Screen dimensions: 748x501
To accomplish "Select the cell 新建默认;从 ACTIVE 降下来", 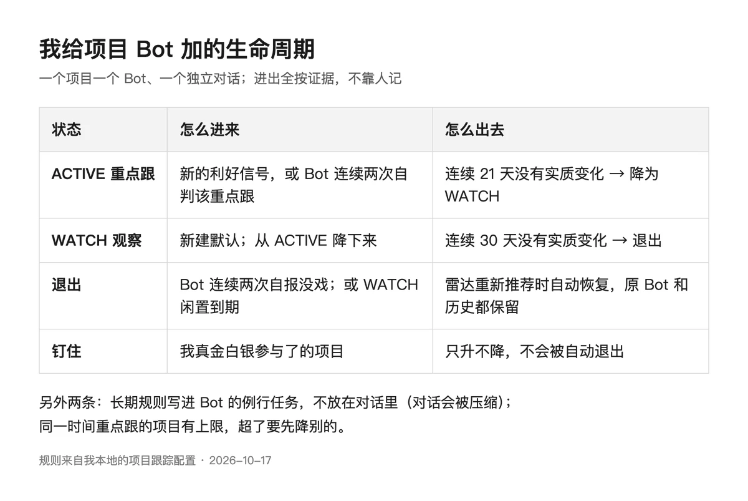I will [279, 241].
